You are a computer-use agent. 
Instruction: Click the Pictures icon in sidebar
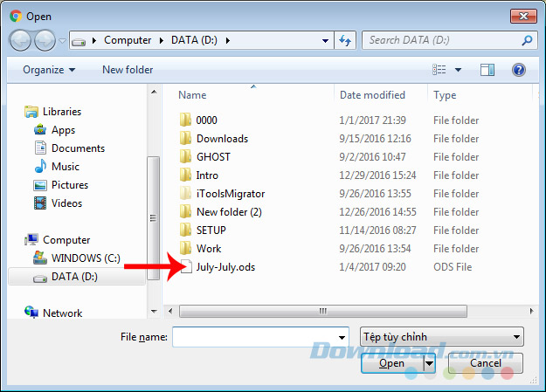(x=40, y=185)
